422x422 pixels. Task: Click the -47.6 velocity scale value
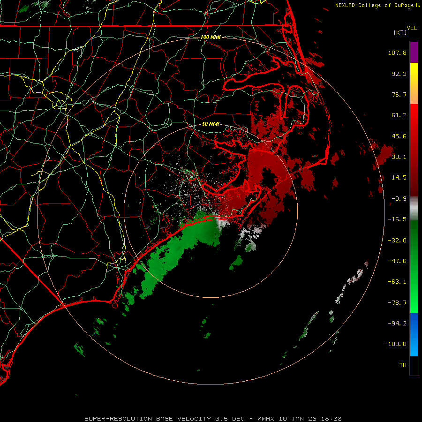(397, 261)
